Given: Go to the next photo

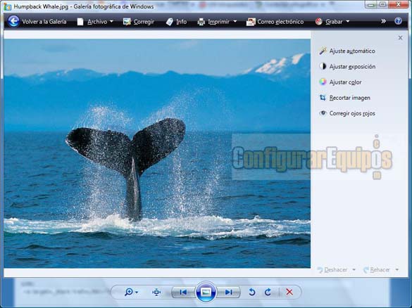Looking at the screenshot, I should (228, 292).
